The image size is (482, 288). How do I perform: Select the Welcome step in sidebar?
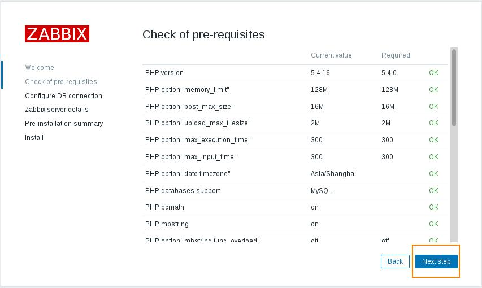coord(40,68)
